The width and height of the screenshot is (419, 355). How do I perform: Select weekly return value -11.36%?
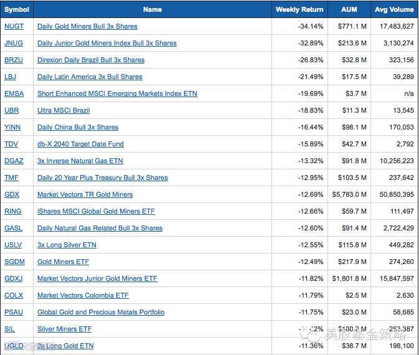311,346
